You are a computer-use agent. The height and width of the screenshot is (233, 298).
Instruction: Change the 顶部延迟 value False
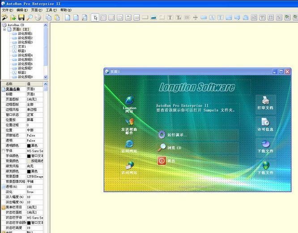pos(34,135)
